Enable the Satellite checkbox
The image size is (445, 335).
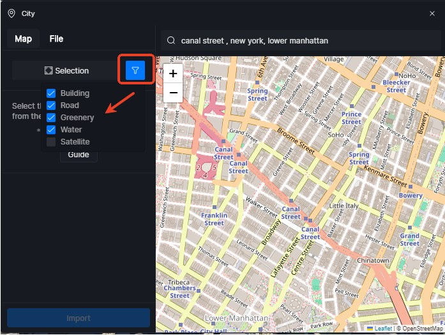pos(51,142)
